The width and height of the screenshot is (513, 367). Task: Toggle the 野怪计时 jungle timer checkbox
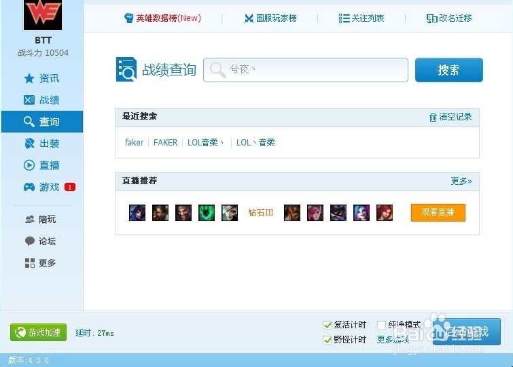point(328,340)
